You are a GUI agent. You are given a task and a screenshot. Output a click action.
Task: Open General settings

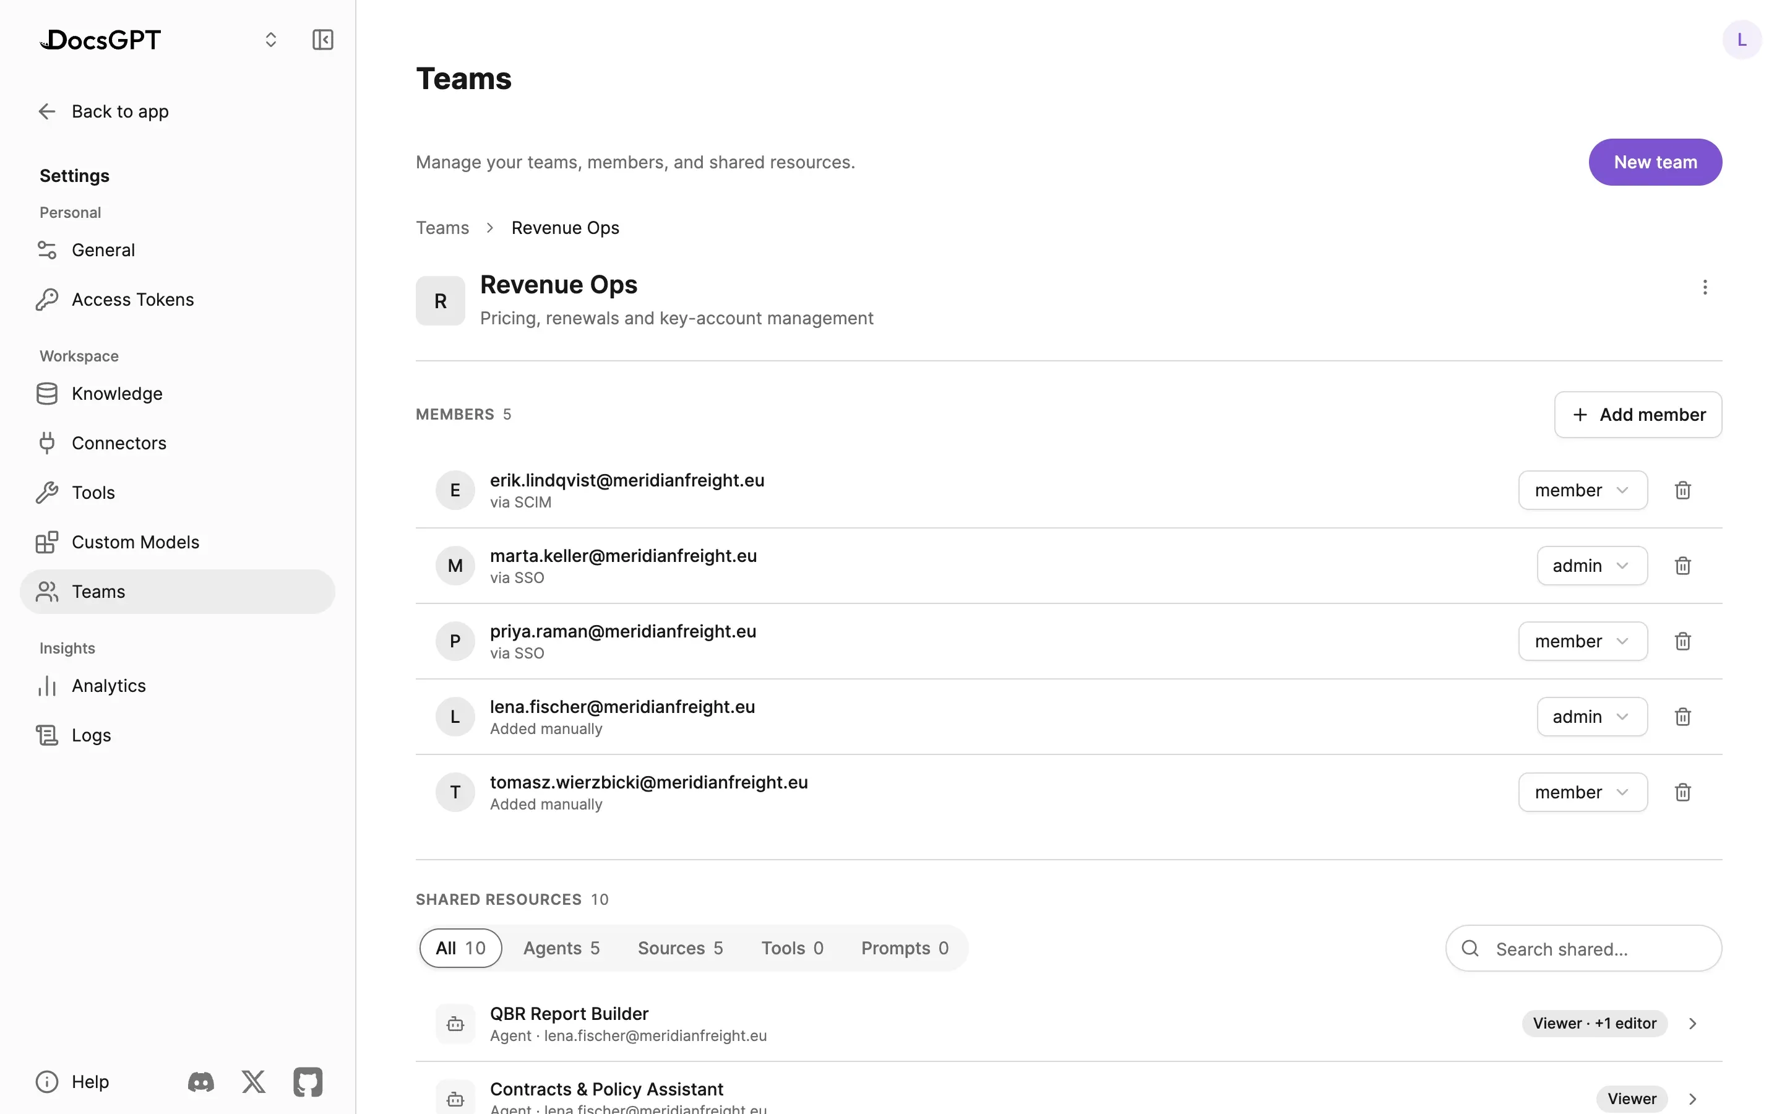(178, 250)
